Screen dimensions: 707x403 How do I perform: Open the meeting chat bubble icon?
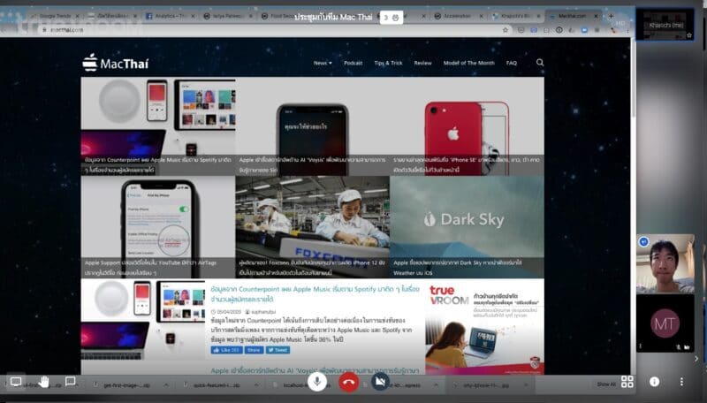[71, 382]
